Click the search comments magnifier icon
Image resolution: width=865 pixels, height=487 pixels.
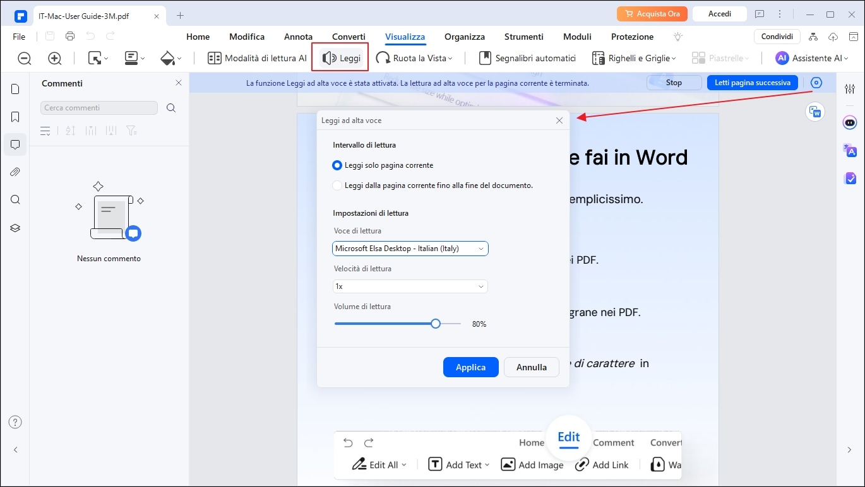(171, 108)
